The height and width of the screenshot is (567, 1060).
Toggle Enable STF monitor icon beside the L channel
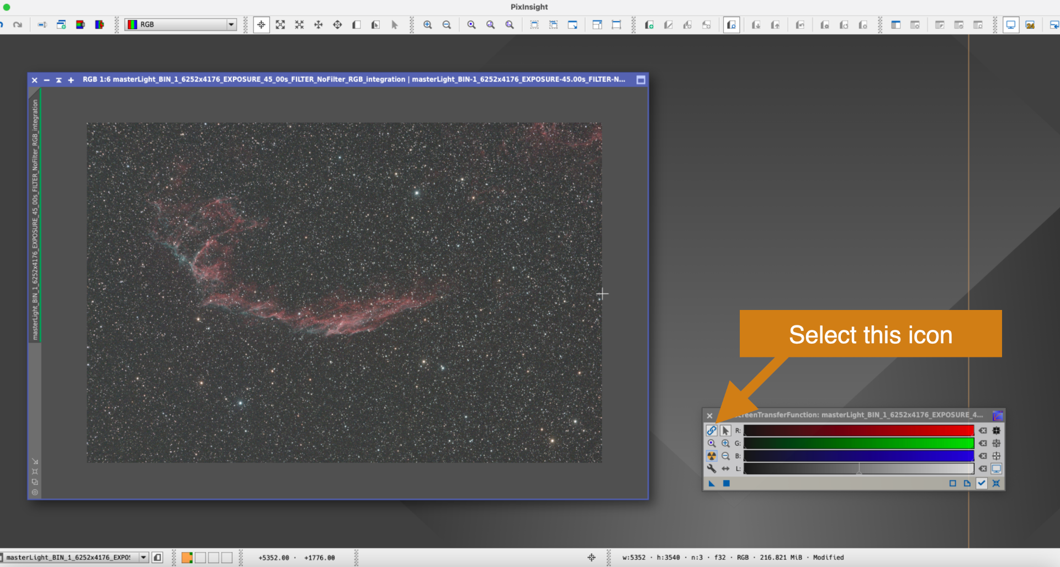pos(997,469)
